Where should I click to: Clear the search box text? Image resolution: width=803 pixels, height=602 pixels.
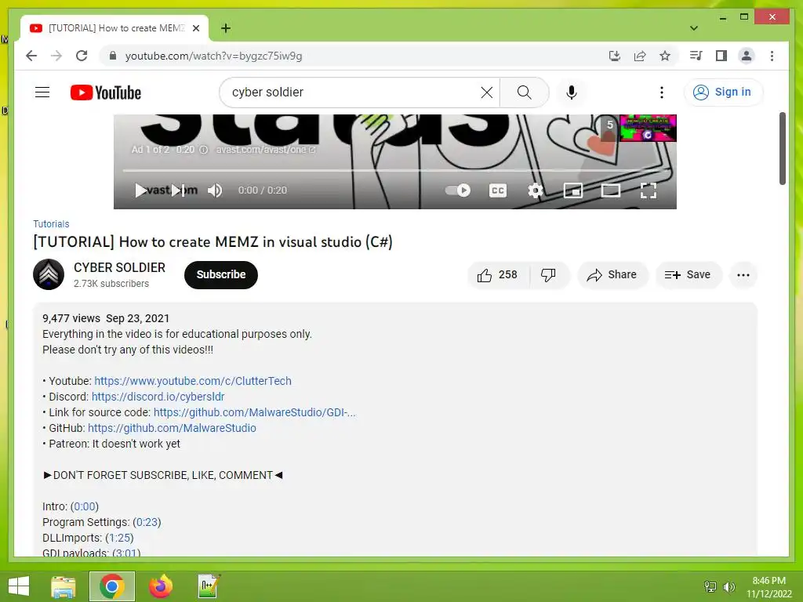[486, 92]
